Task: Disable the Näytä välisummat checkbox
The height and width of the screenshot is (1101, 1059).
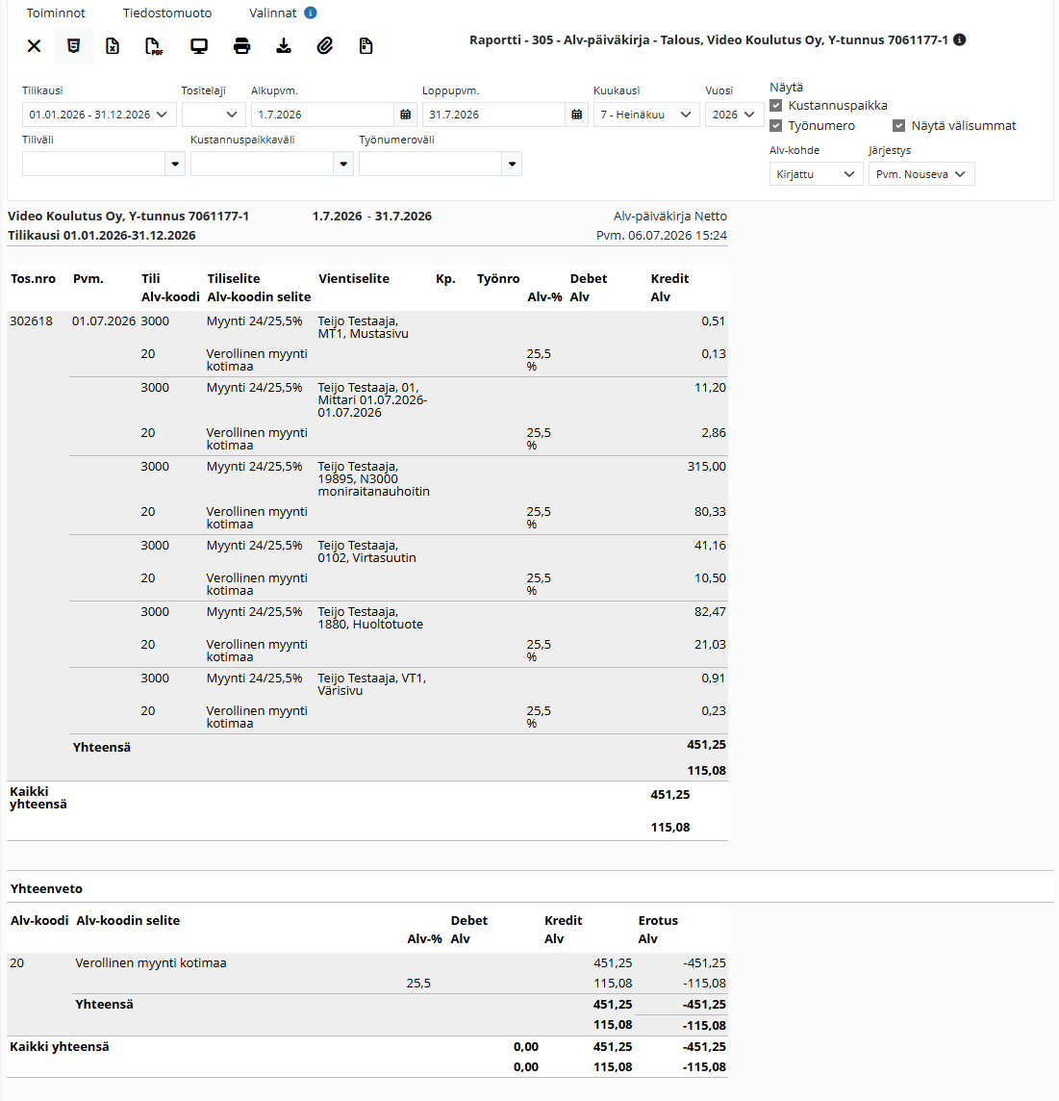Action: tap(899, 126)
